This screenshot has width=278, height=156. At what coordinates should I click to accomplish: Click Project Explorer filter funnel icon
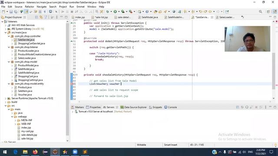click(46, 17)
